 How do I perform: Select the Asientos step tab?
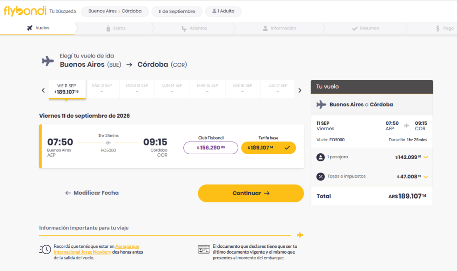tap(194, 28)
